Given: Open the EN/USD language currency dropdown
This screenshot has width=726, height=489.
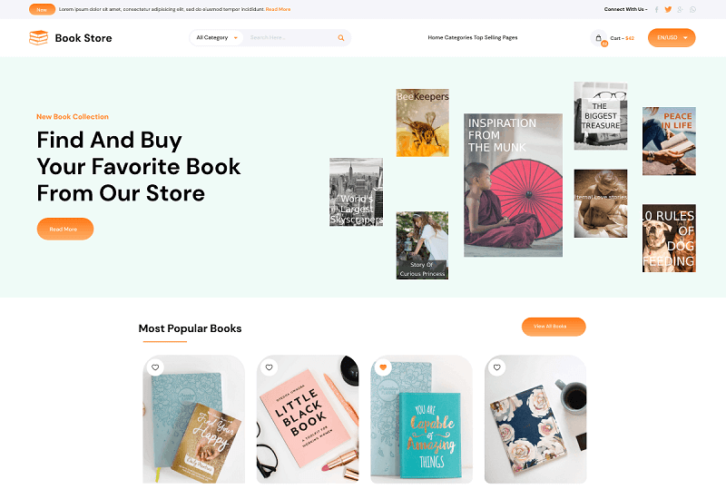Looking at the screenshot, I should click(672, 37).
